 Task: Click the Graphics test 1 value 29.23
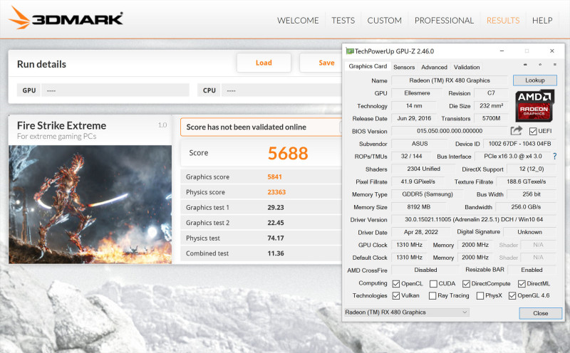tap(276, 207)
